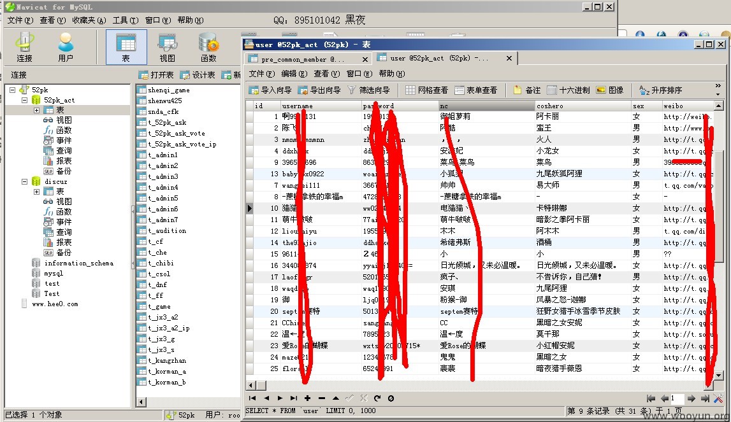Screen dimensions: 731x422
Task: Edit the page number field
Action: click(x=677, y=398)
